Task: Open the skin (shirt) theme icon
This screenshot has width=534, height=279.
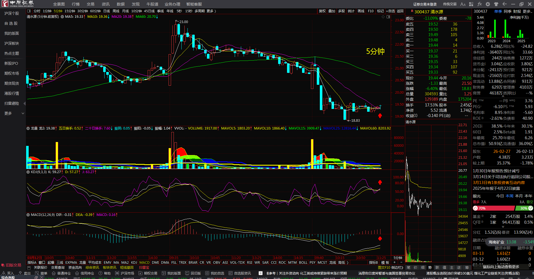Action: pyautogui.click(x=496, y=4)
